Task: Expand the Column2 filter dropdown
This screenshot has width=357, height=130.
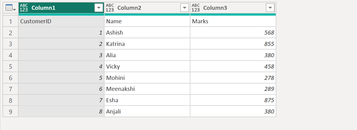Action: tap(185, 8)
